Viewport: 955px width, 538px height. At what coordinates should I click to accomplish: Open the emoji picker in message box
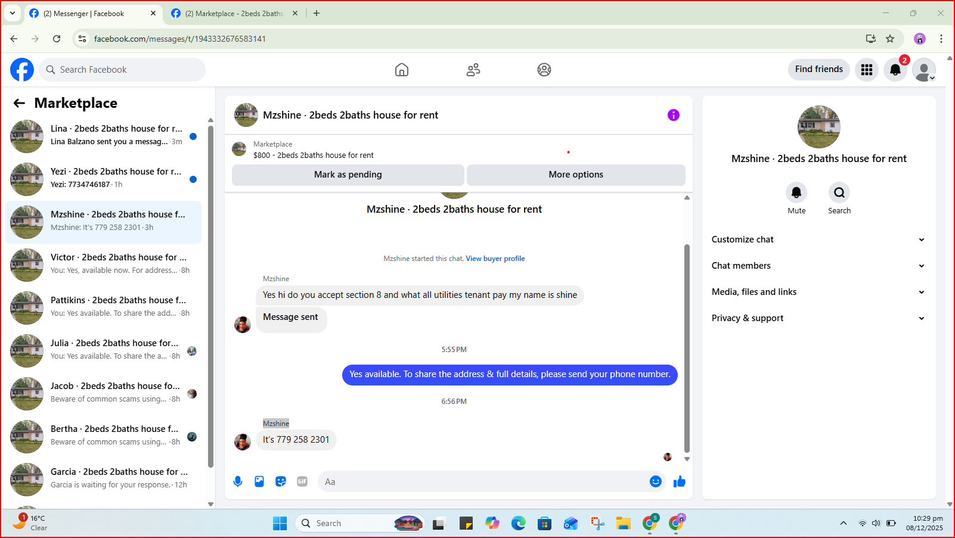pyautogui.click(x=656, y=481)
